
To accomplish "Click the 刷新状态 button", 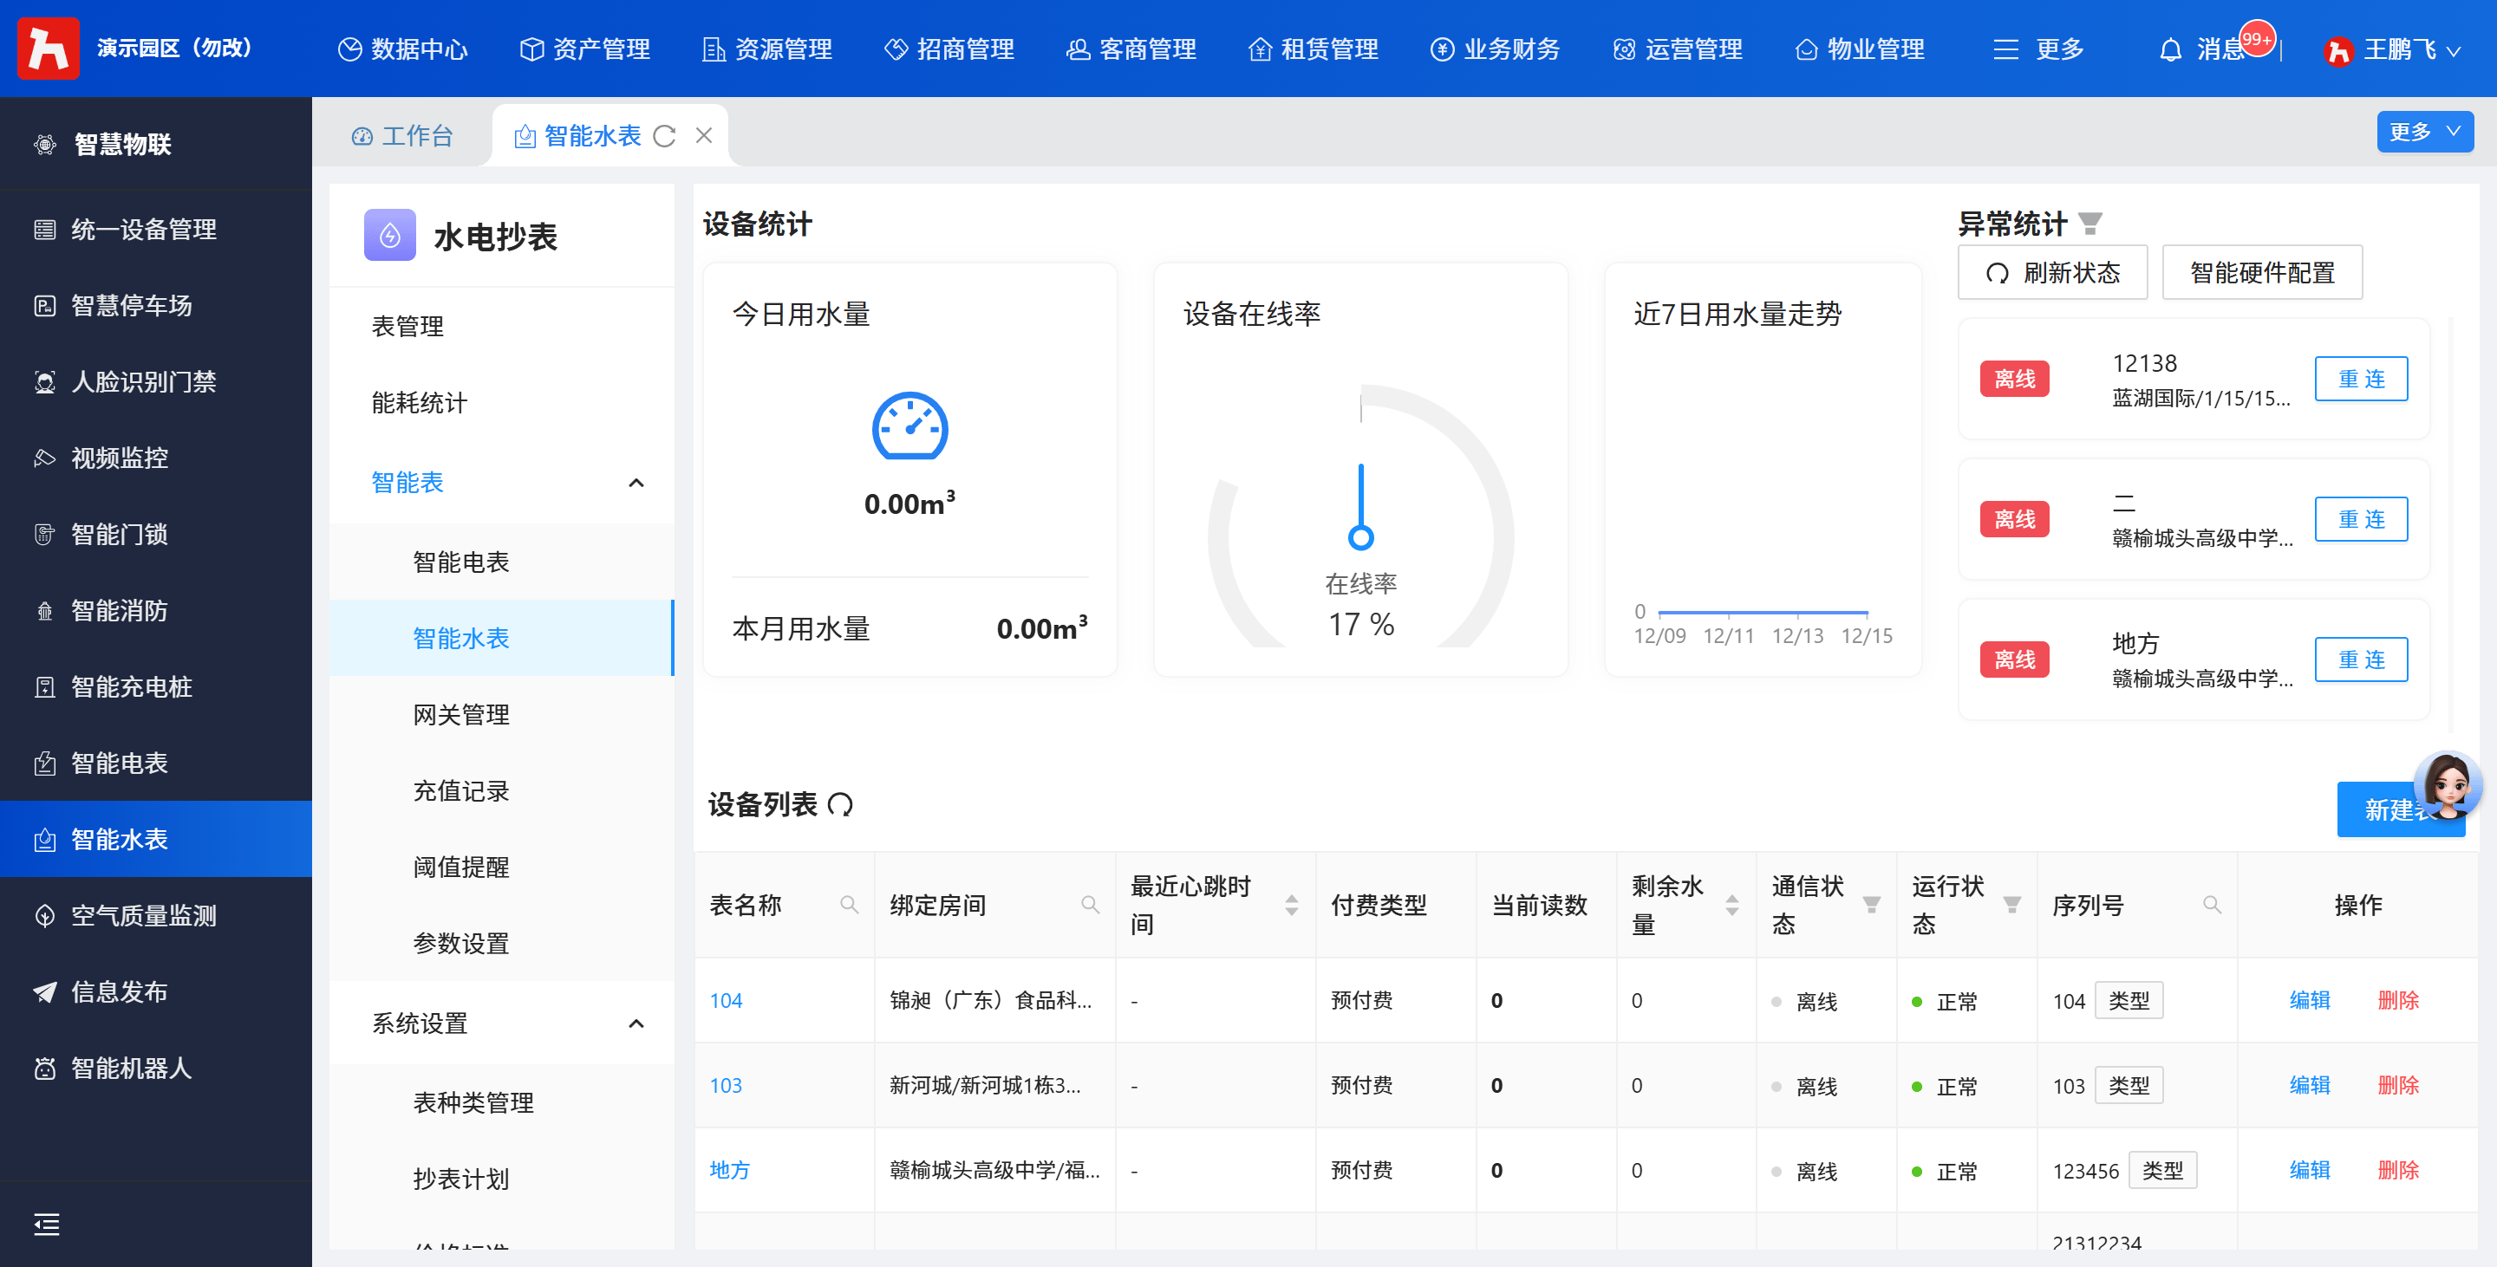I will click(2052, 273).
